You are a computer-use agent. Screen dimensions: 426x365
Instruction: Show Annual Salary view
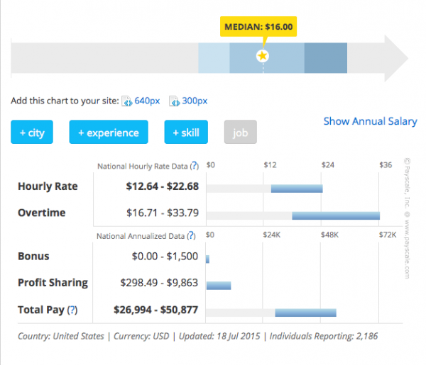tap(370, 121)
